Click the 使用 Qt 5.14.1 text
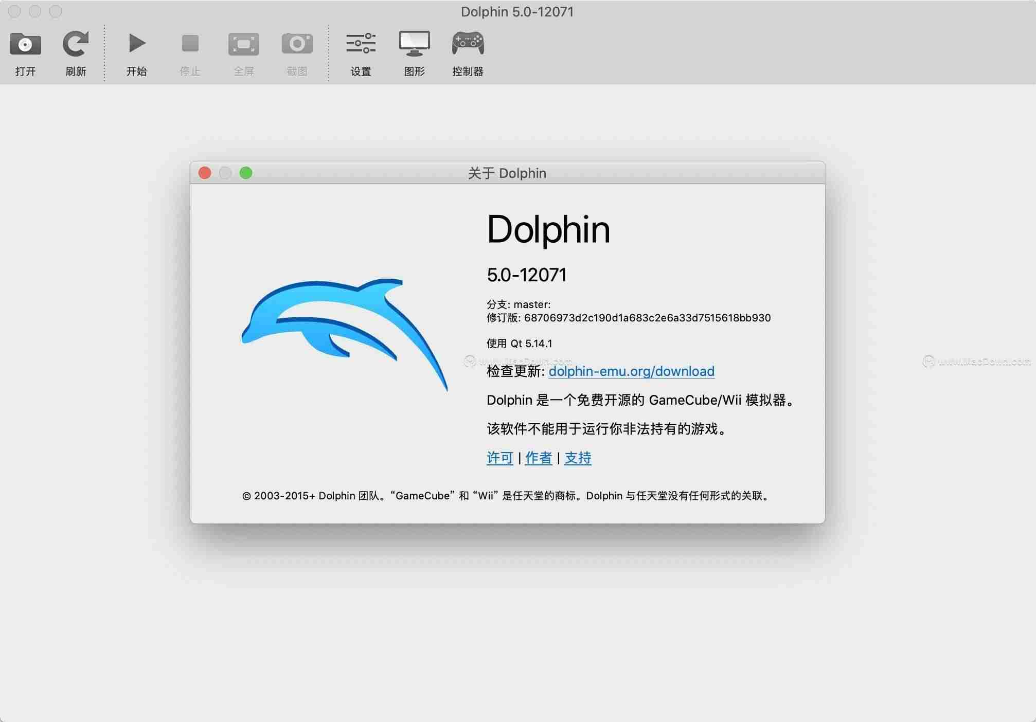 [520, 344]
